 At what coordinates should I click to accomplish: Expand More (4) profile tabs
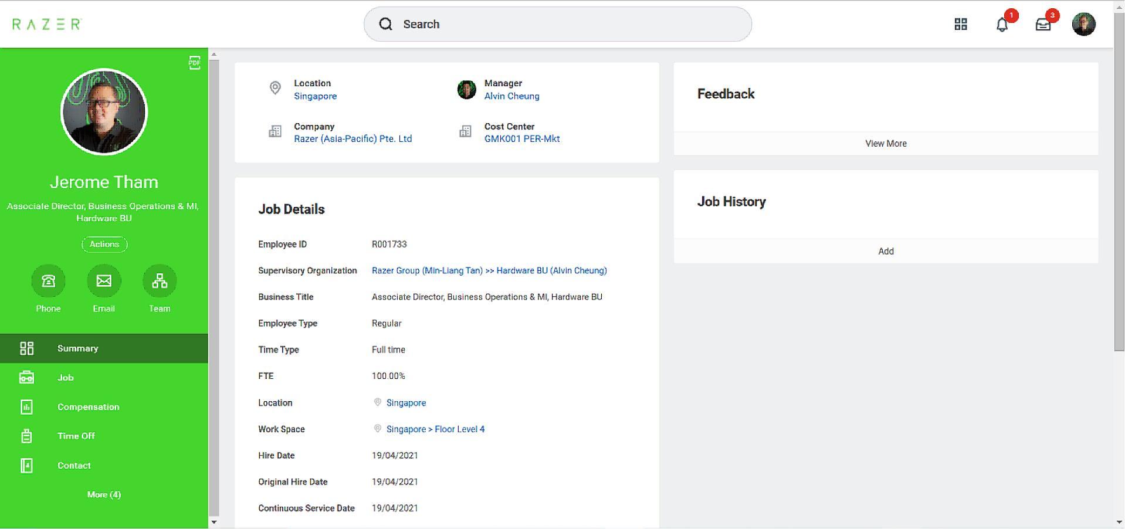(x=104, y=495)
